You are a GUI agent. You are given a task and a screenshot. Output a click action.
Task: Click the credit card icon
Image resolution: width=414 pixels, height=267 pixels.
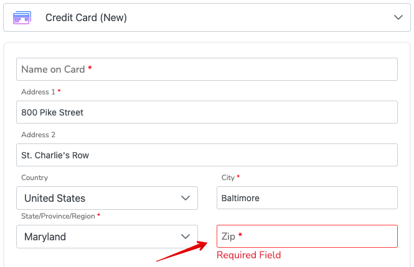coord(22,17)
